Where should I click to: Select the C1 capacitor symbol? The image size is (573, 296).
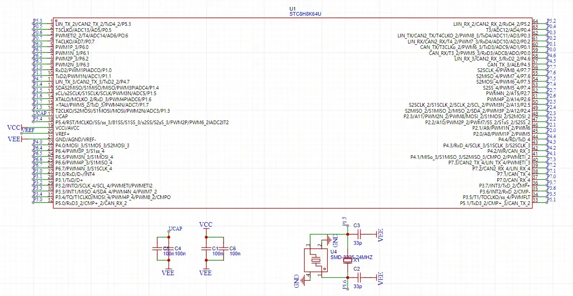[x=205, y=248]
